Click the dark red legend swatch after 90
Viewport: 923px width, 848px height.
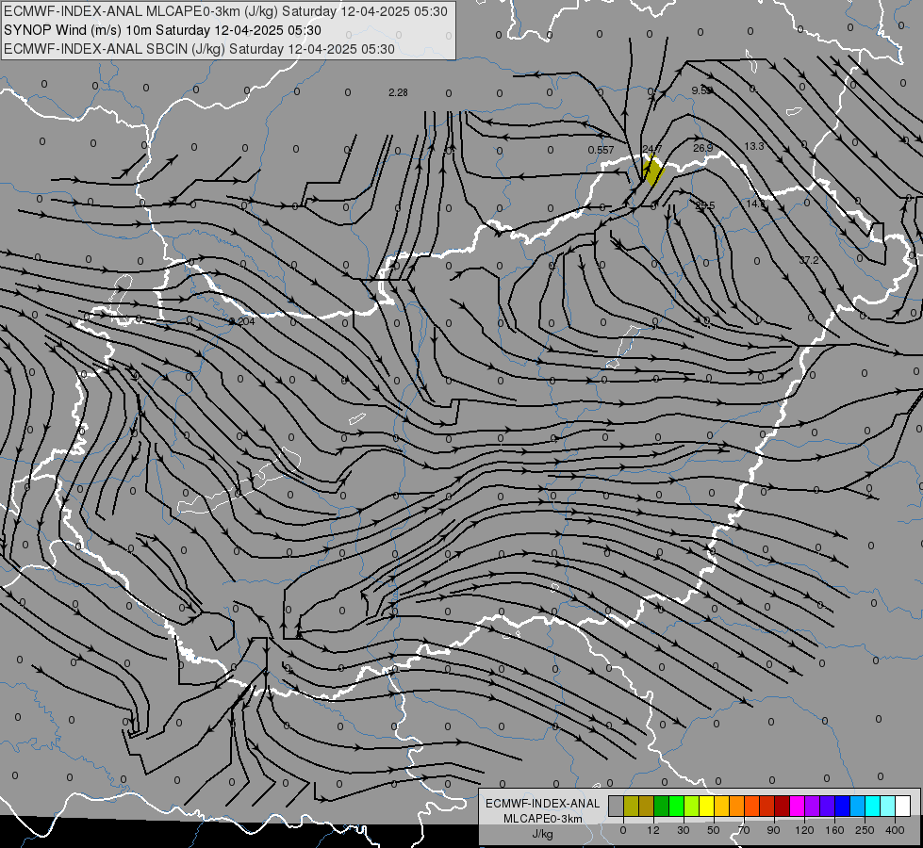coord(783,806)
